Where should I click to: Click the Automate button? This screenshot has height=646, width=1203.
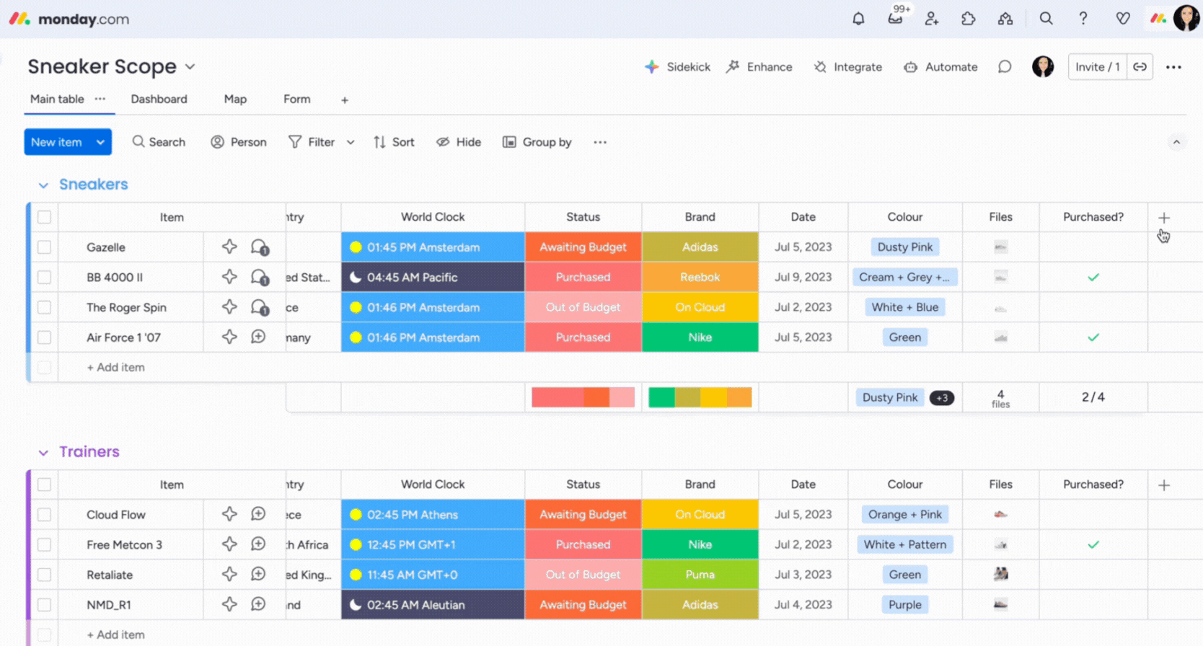pyautogui.click(x=940, y=67)
